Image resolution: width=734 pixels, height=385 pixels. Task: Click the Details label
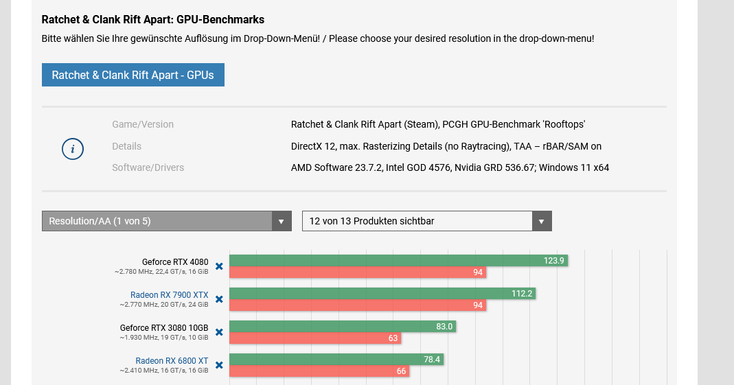[126, 146]
